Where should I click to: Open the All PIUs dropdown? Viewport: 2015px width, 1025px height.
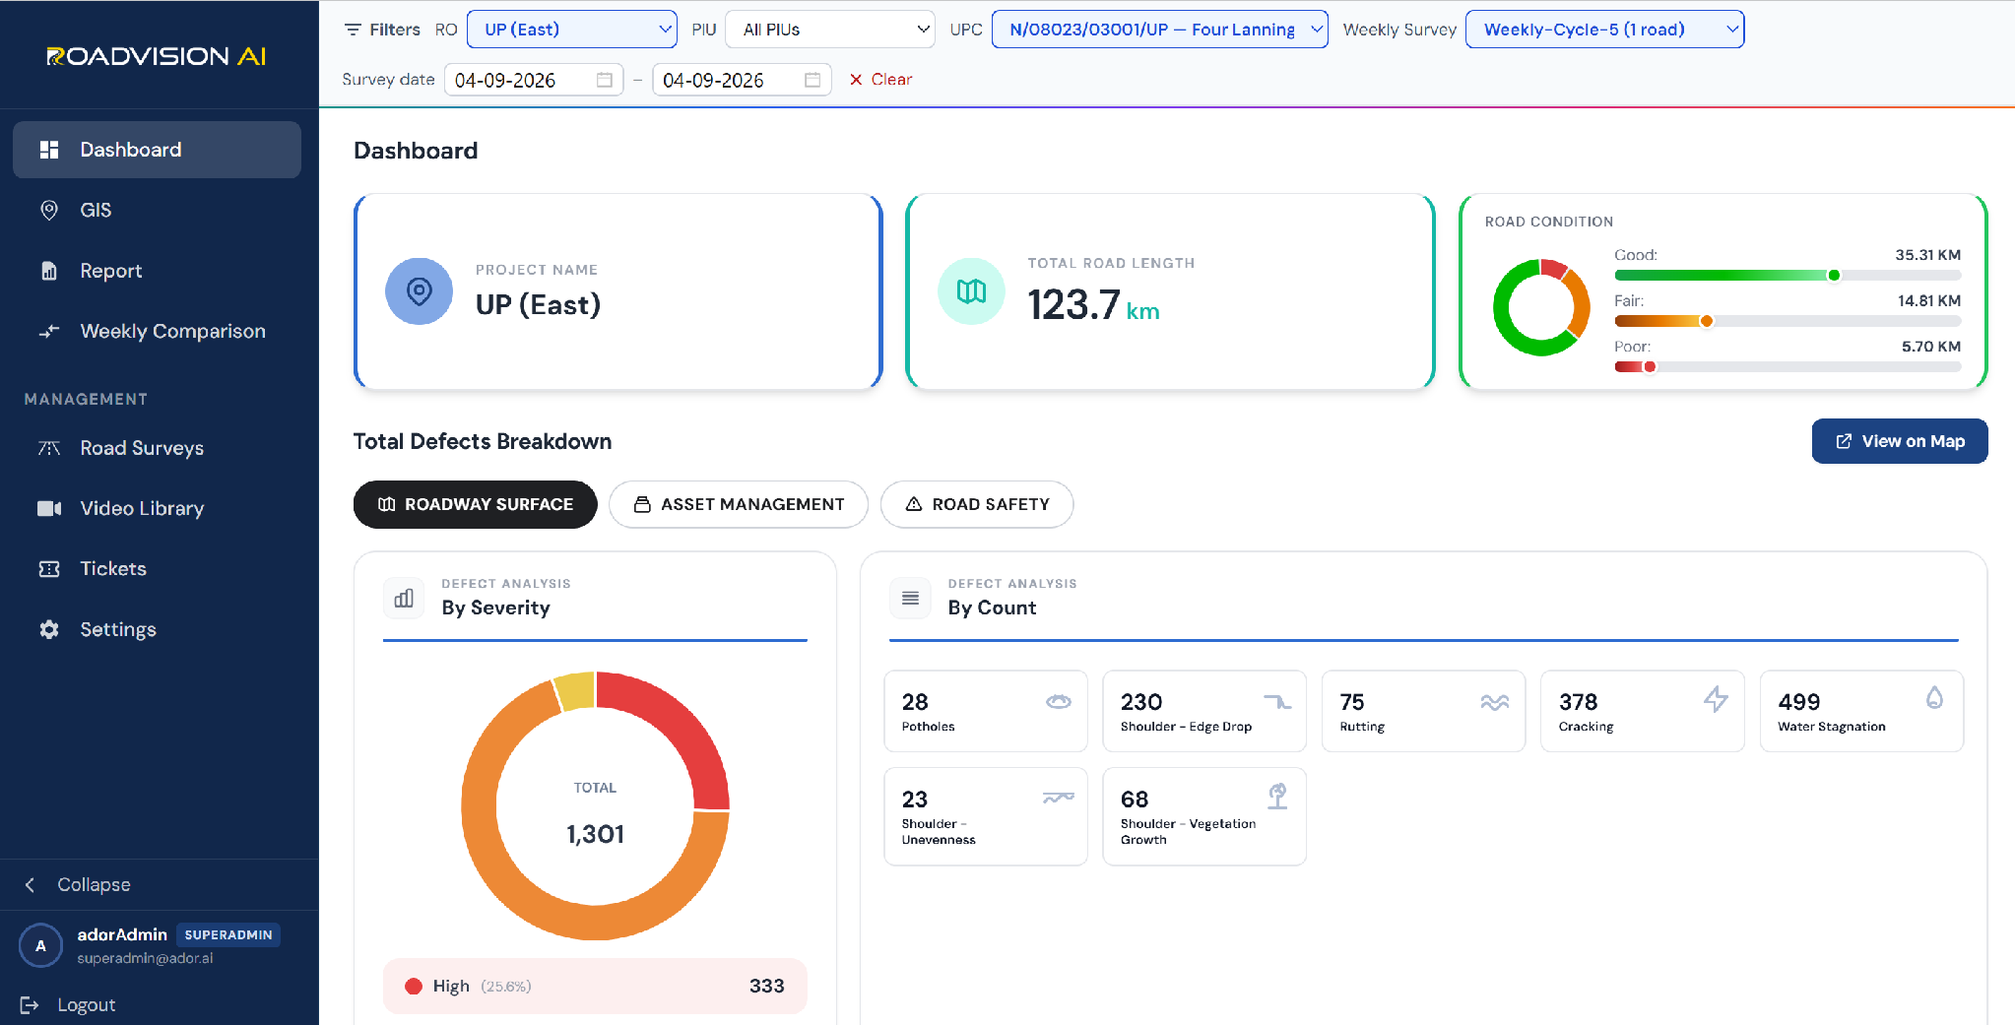[x=830, y=30]
